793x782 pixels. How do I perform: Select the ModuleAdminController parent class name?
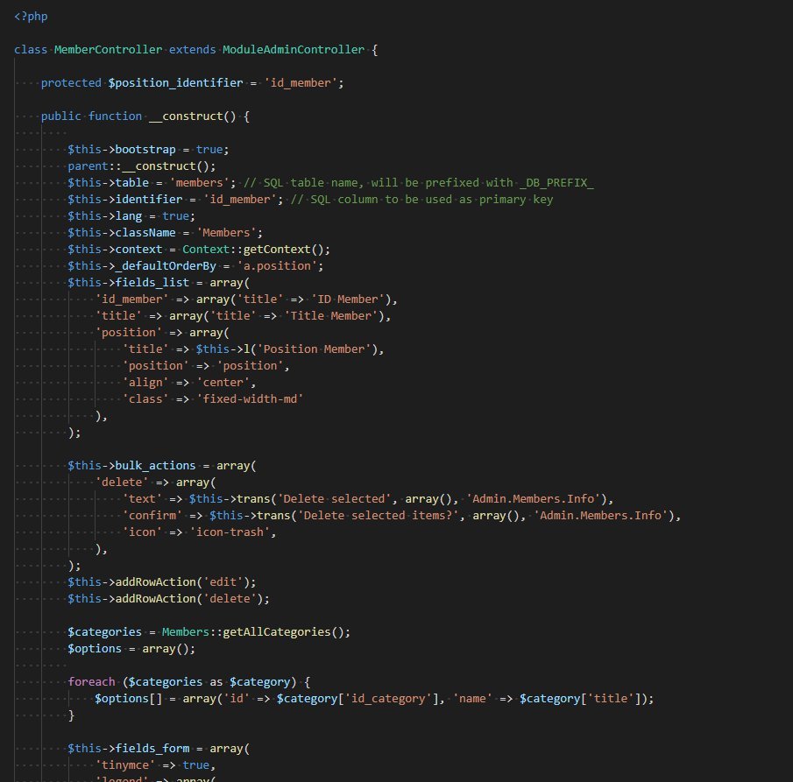(294, 50)
